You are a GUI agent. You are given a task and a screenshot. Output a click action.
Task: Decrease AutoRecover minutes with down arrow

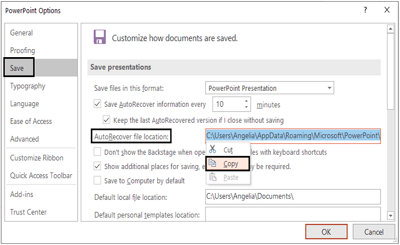(246, 107)
